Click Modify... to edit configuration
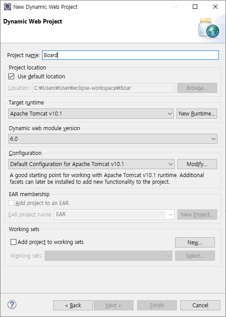This screenshot has width=226, height=317. pos(197,164)
